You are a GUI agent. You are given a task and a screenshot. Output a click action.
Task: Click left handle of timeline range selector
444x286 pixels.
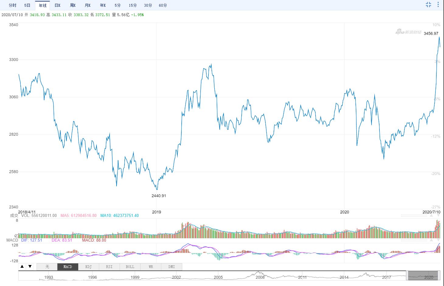[407, 275]
